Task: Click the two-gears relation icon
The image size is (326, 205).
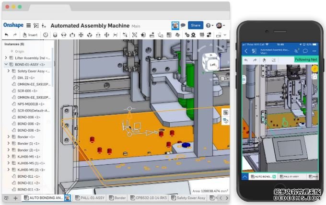Action: click(187, 35)
